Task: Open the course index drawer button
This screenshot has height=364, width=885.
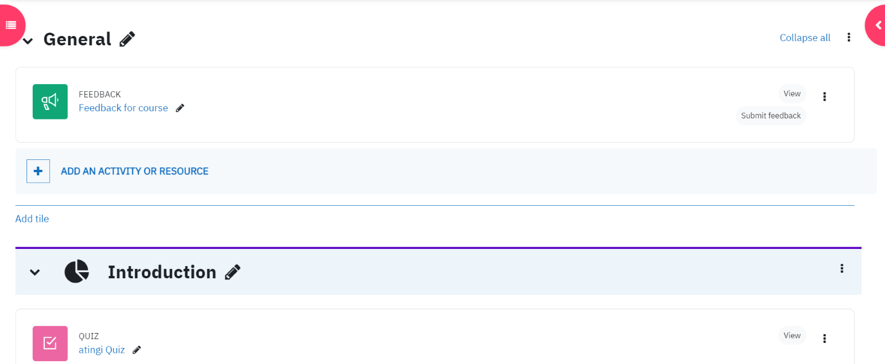Action: [x=11, y=25]
